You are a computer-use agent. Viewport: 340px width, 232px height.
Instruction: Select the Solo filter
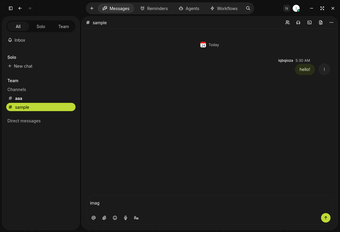click(x=41, y=26)
